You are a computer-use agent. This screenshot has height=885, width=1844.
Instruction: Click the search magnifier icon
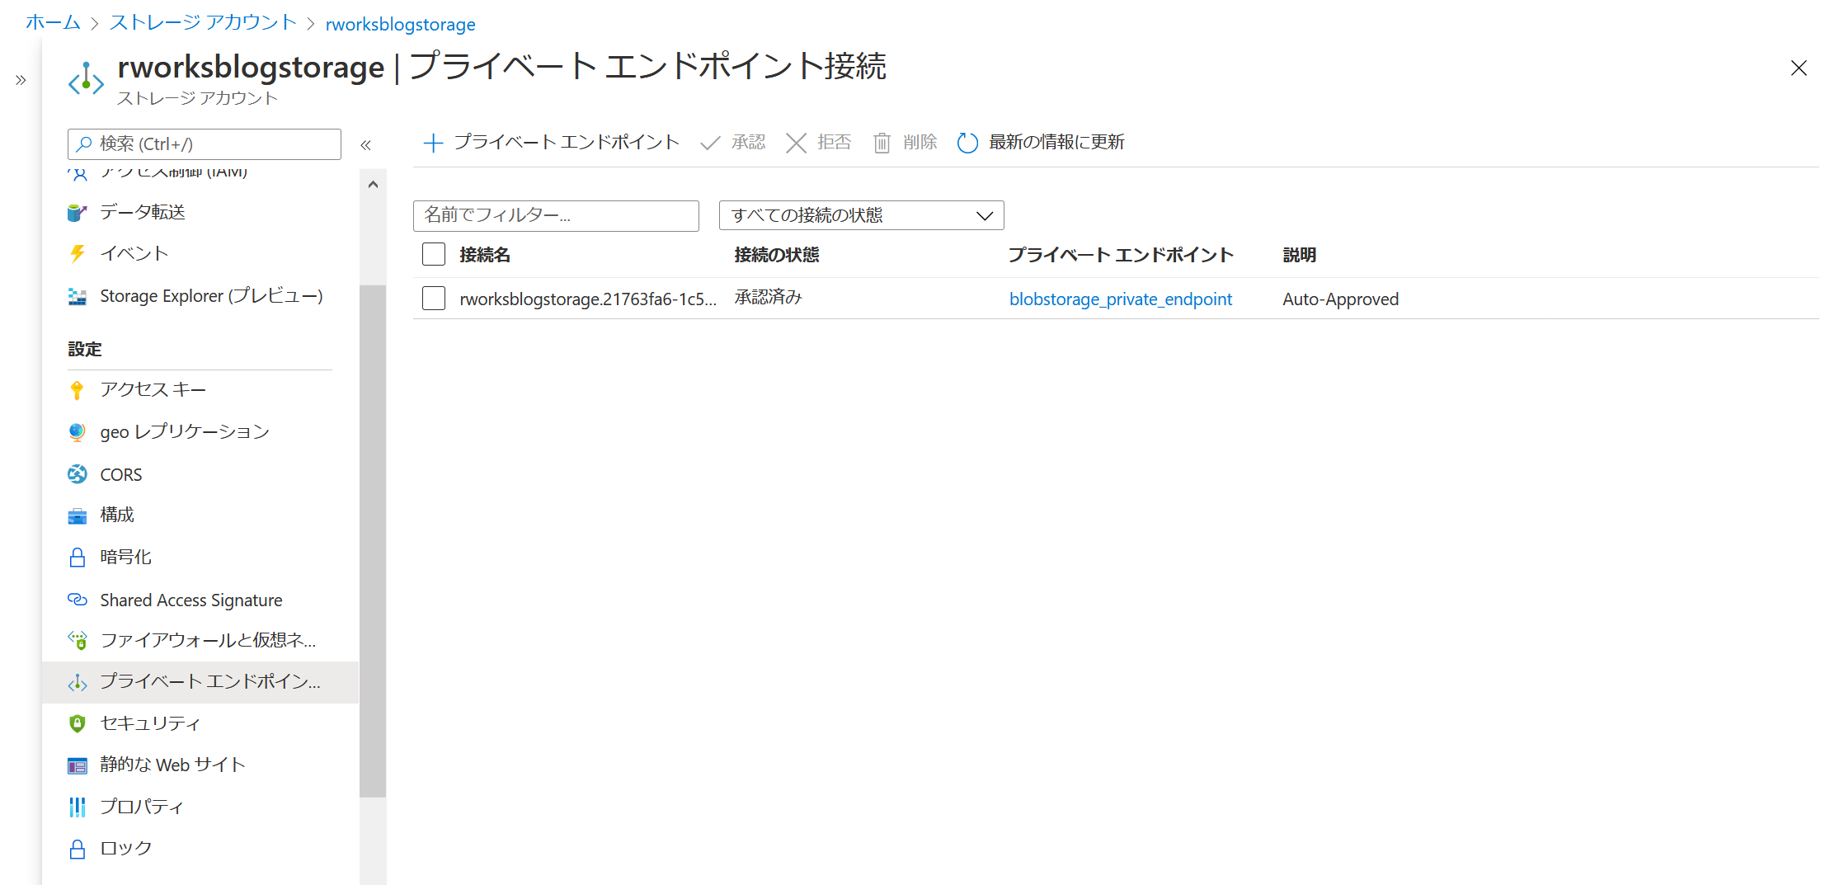tap(83, 144)
